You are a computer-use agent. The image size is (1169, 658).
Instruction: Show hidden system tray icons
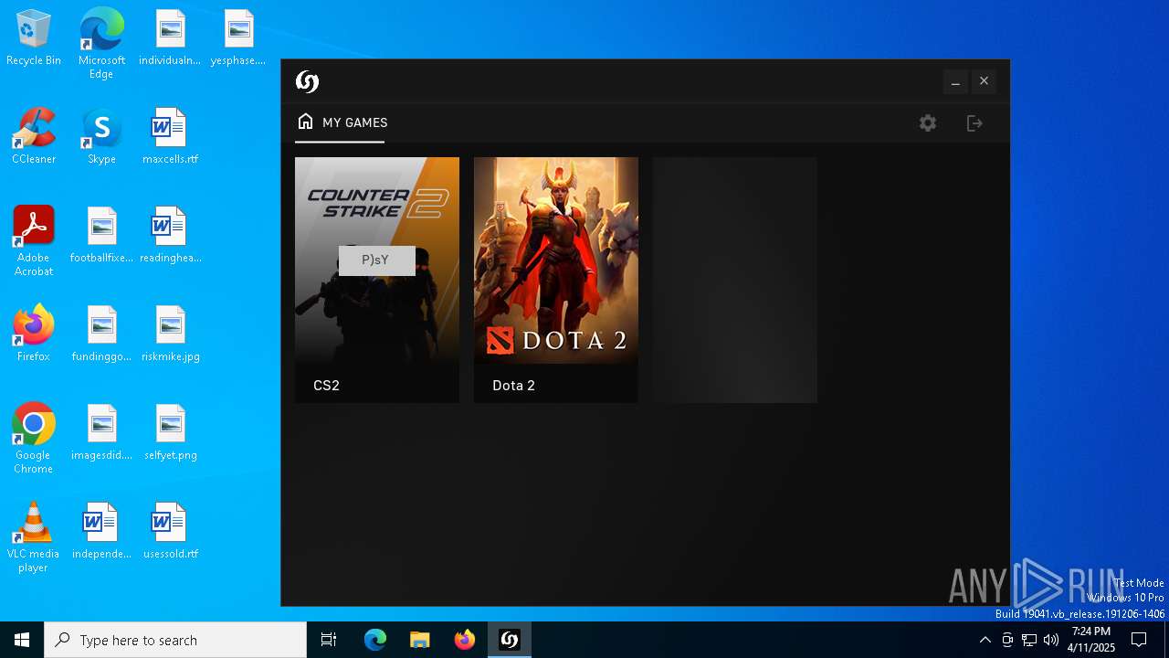tap(985, 640)
